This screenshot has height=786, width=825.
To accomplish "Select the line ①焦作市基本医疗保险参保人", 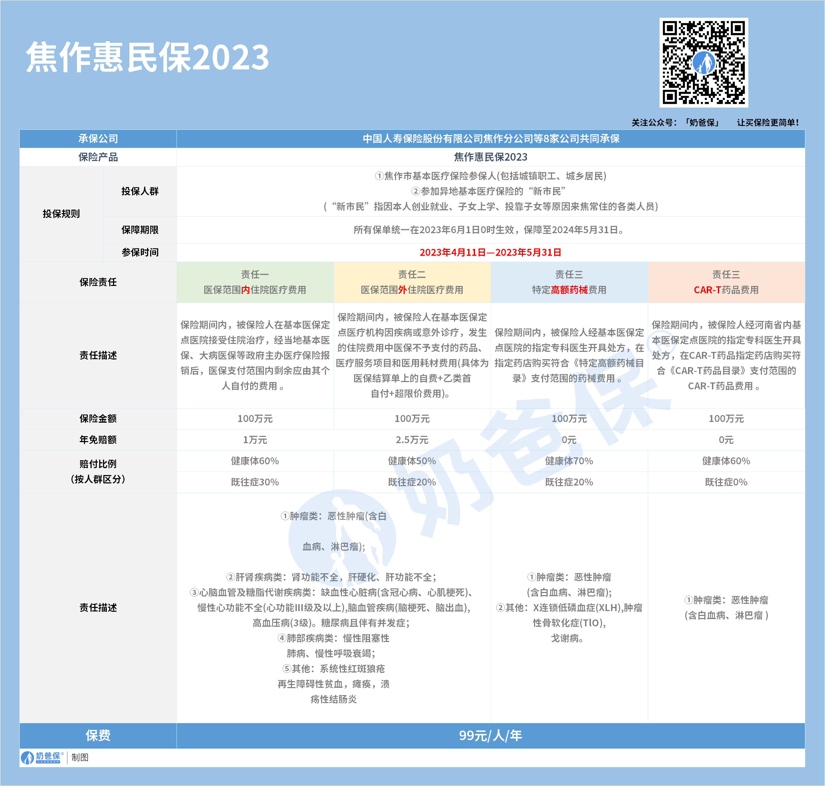I will 491,176.
